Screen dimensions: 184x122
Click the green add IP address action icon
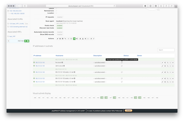point(74,38)
